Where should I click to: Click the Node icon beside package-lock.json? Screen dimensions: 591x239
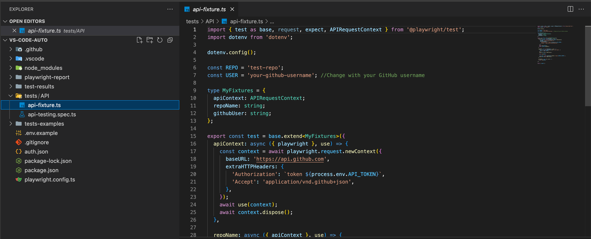point(19,161)
